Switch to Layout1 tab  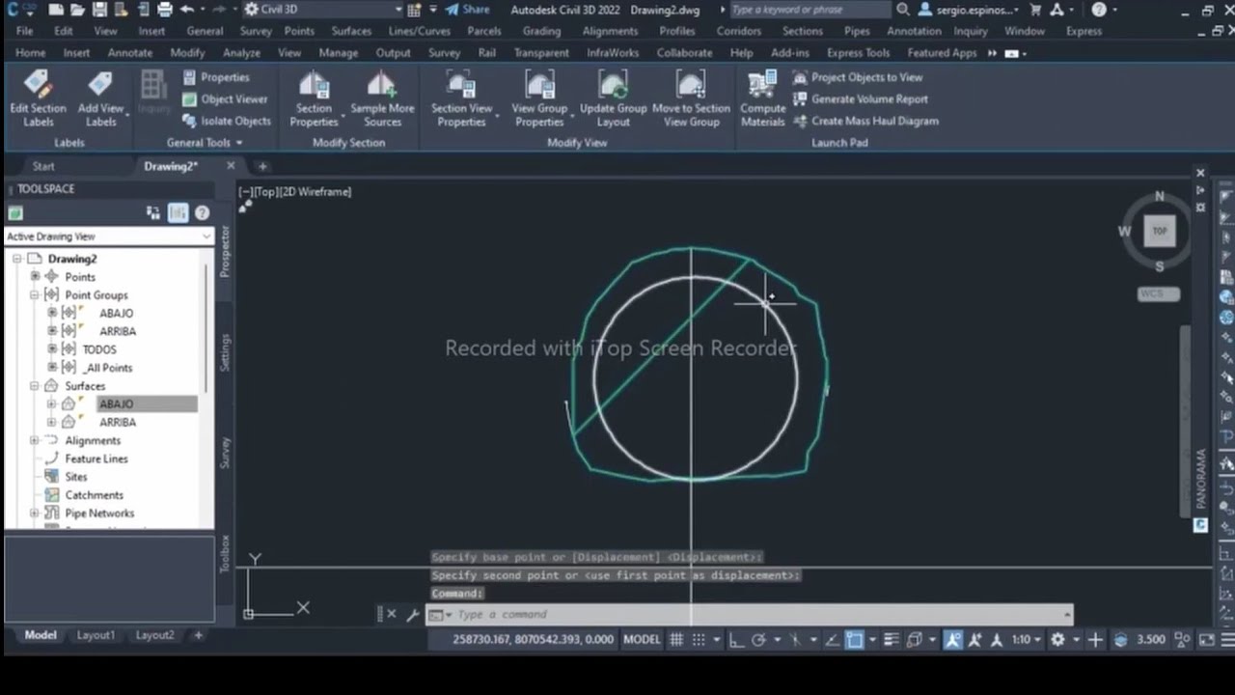96,635
